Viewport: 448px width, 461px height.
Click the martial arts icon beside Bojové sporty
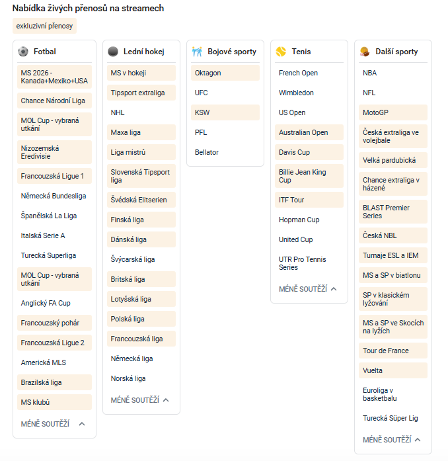point(197,52)
